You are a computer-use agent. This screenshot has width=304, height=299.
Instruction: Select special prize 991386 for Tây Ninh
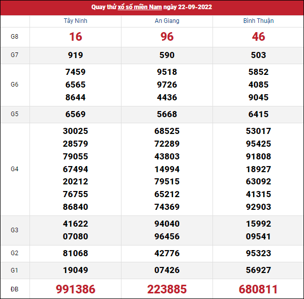pyautogui.click(x=75, y=289)
